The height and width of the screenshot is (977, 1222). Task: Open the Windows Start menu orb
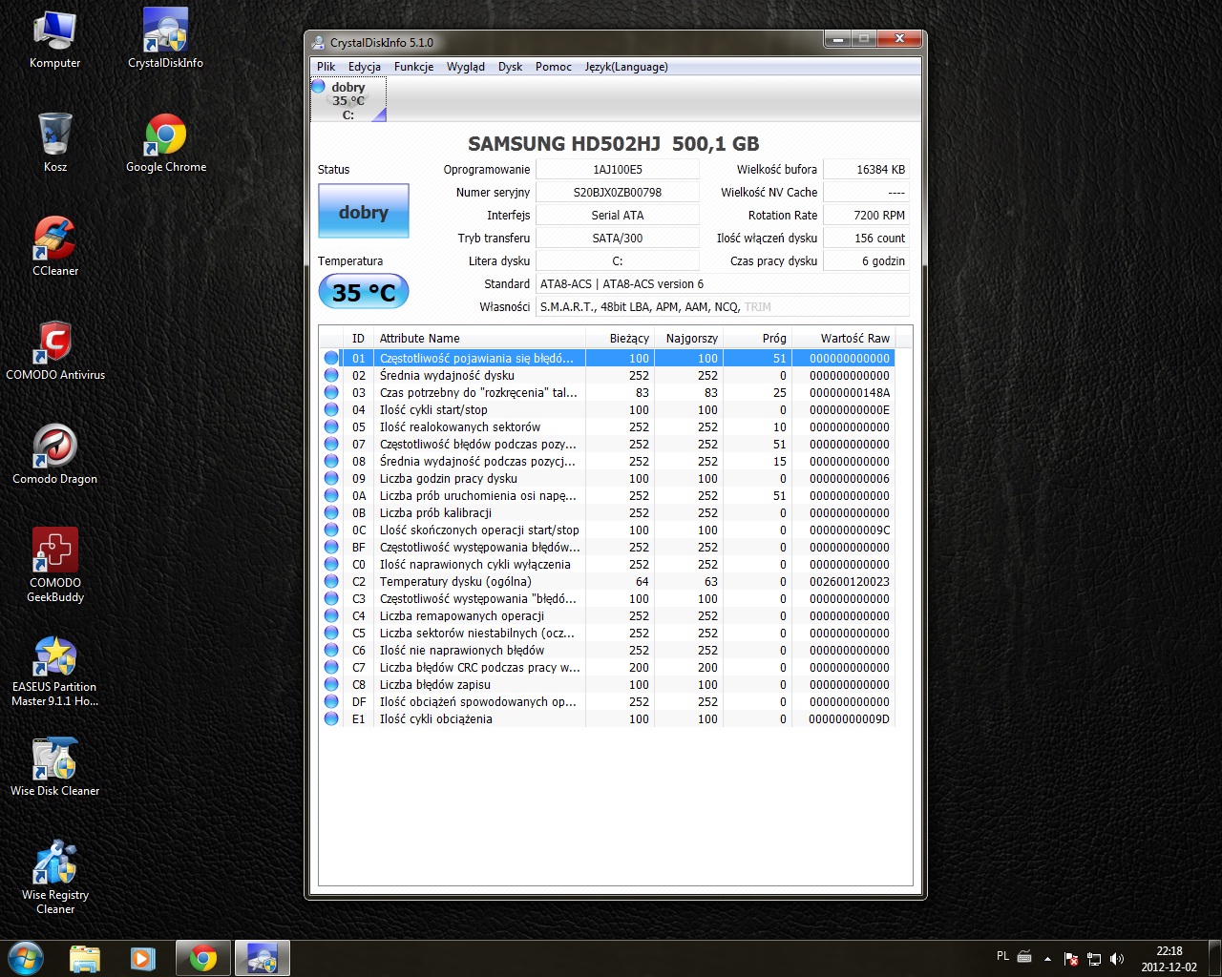26,958
